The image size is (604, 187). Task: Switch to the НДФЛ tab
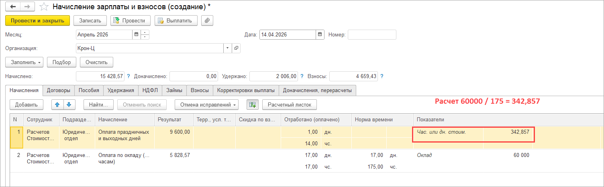click(150, 90)
